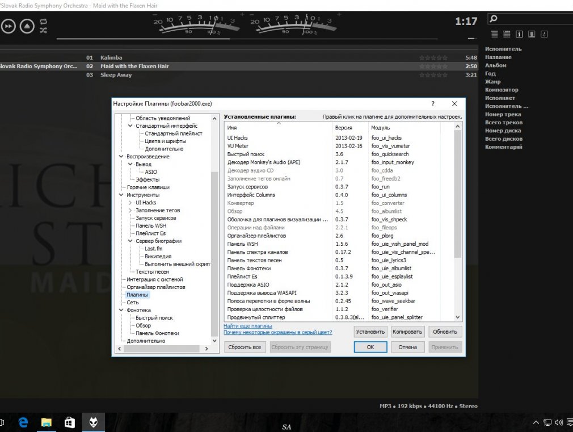Open Цвета и шрифты settings page
Screen dimensions: 573x432
(166, 141)
